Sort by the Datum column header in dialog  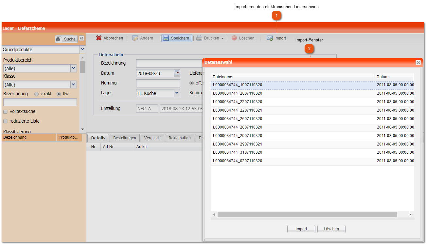(x=394, y=77)
